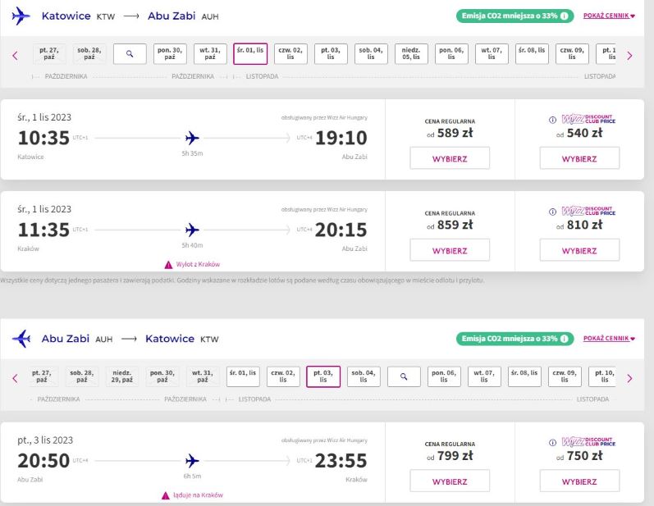This screenshot has height=506, width=654.
Task: Choose regular price 799 zł WYBIERZ for return
Action: 450,481
